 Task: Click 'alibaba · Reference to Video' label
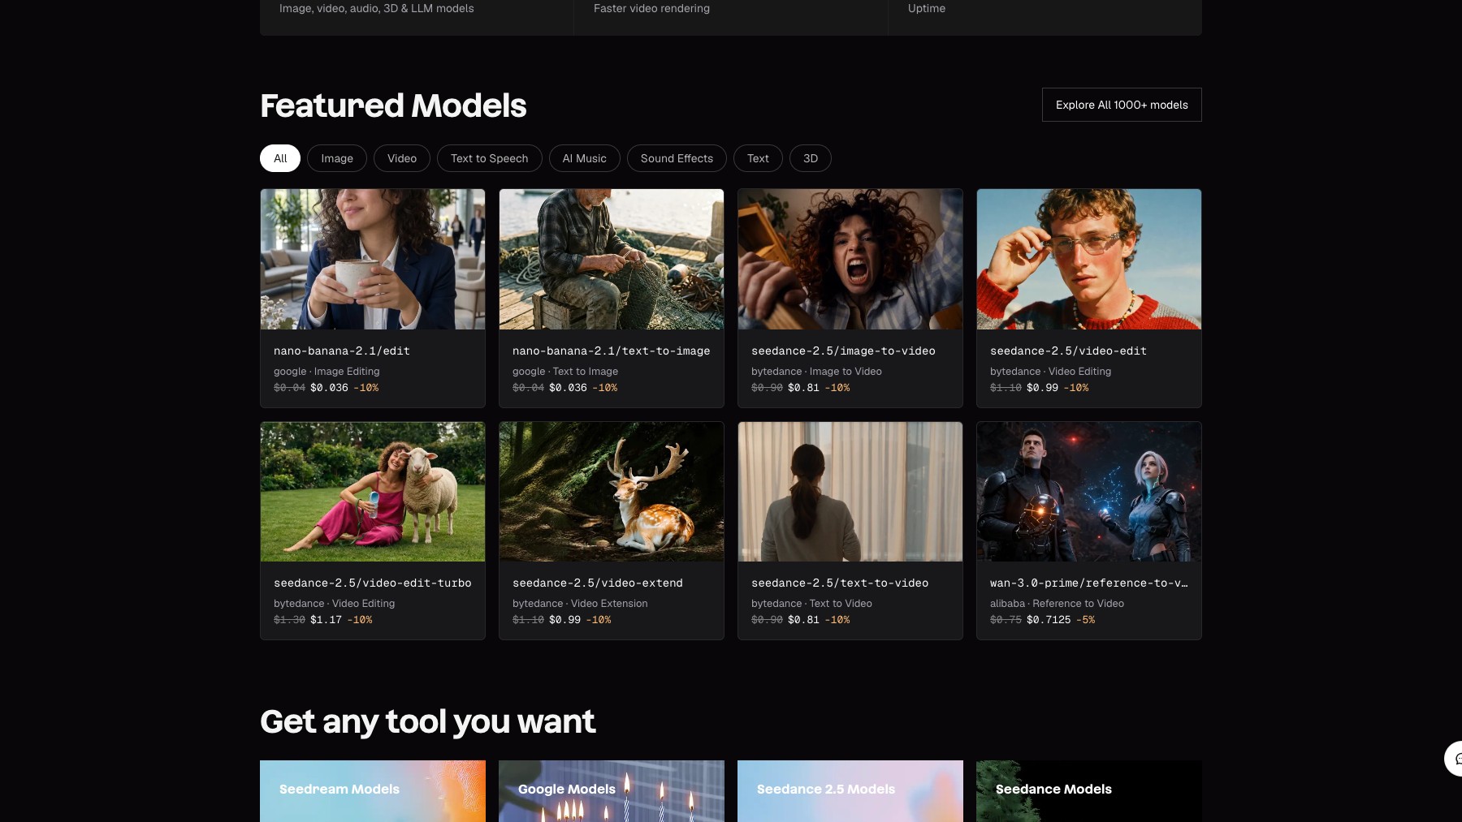pos(1057,604)
